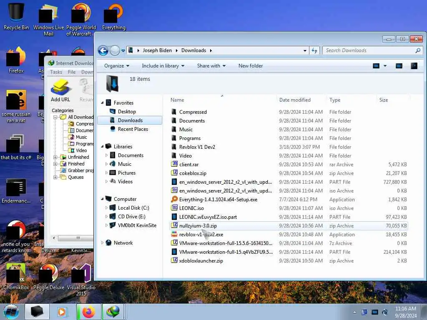
Task: Collapse the Libraries group
Action: 103,146
